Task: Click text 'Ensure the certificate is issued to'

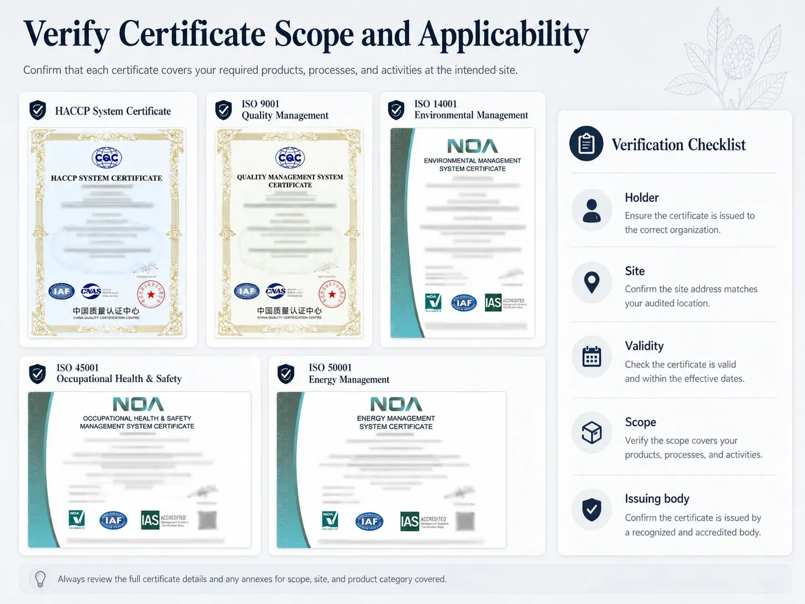Action: point(690,216)
